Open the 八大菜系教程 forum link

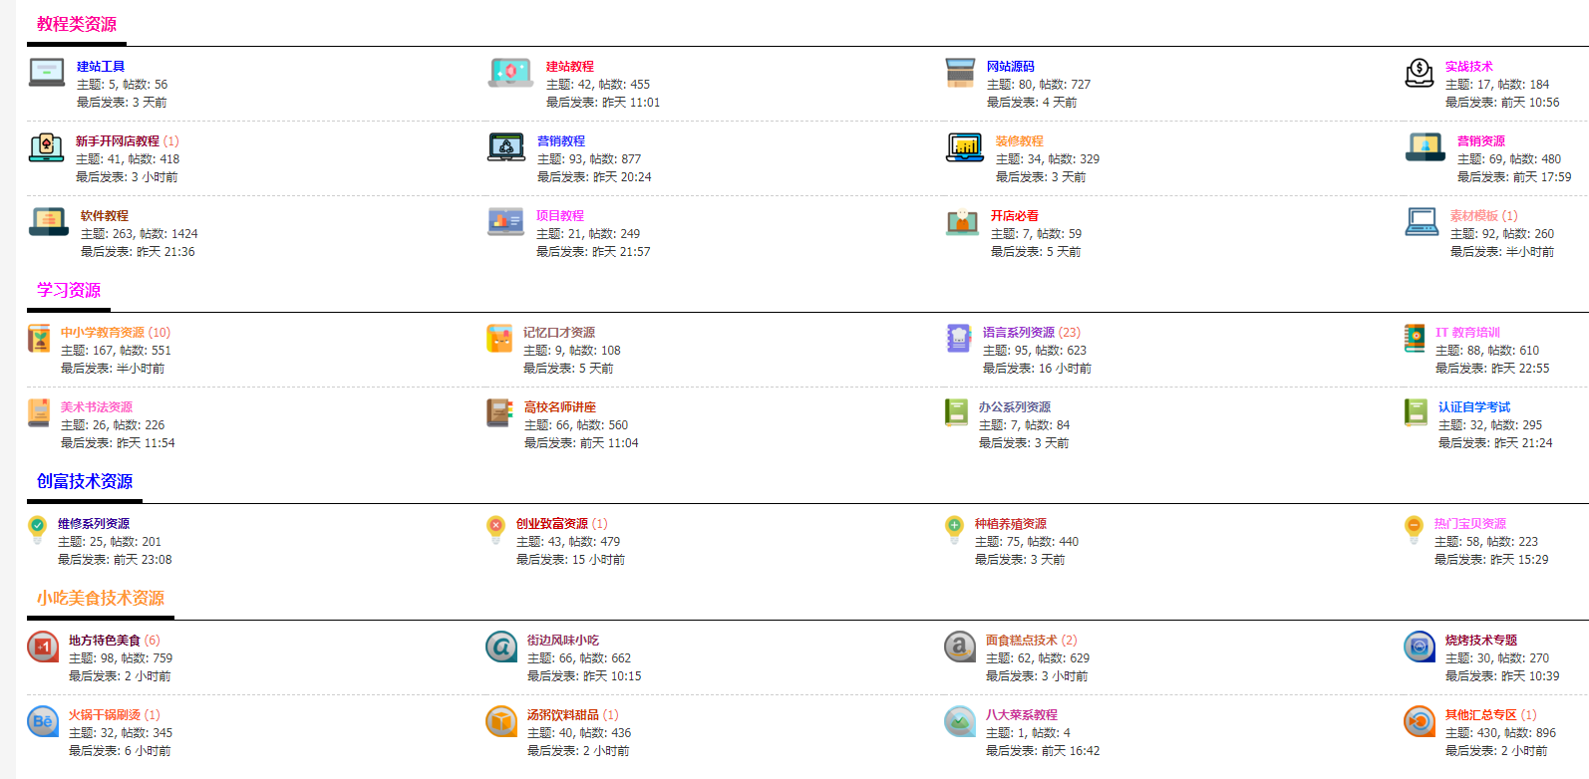[x=1022, y=715]
